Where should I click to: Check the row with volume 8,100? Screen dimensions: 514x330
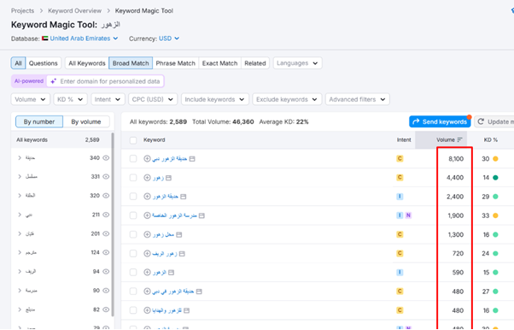click(133, 159)
